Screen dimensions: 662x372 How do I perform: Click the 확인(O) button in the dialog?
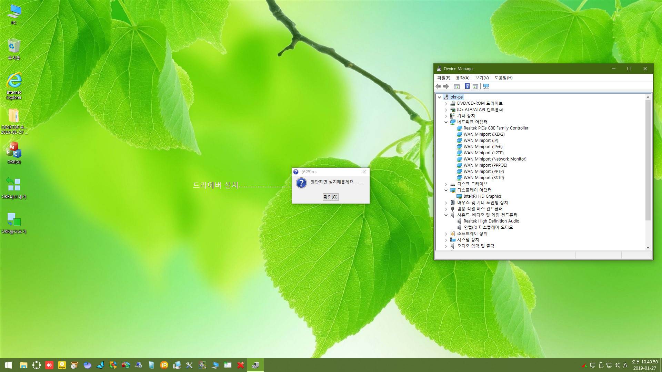(x=330, y=197)
